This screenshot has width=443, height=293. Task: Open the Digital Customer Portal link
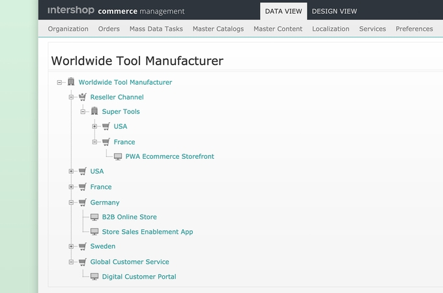pos(139,277)
